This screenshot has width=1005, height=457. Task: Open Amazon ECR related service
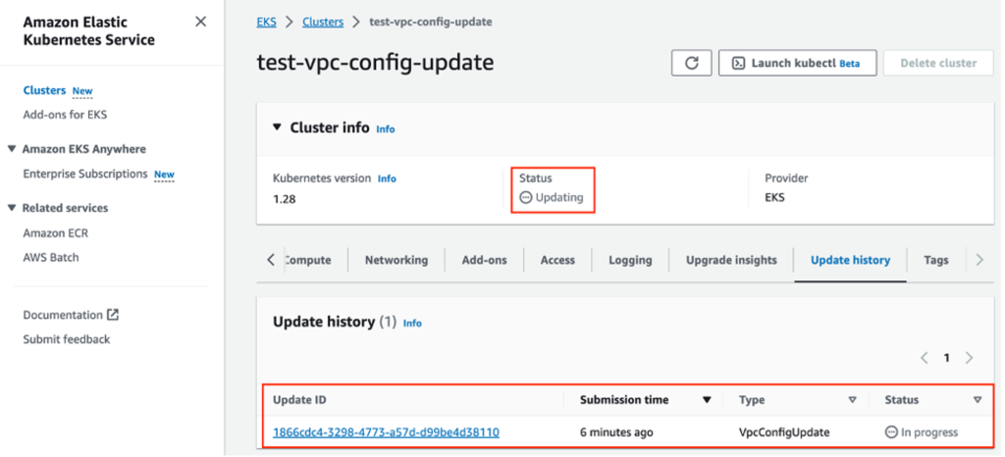[x=56, y=233]
